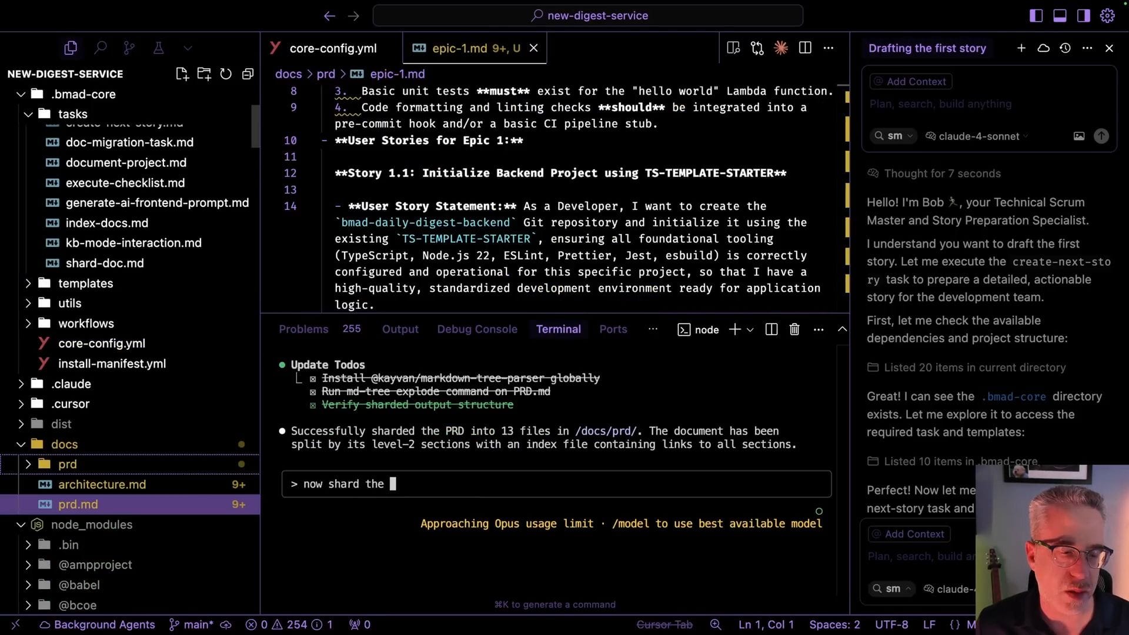Viewport: 1129px width, 635px height.
Task: Click the Add Context button
Action: (x=910, y=82)
